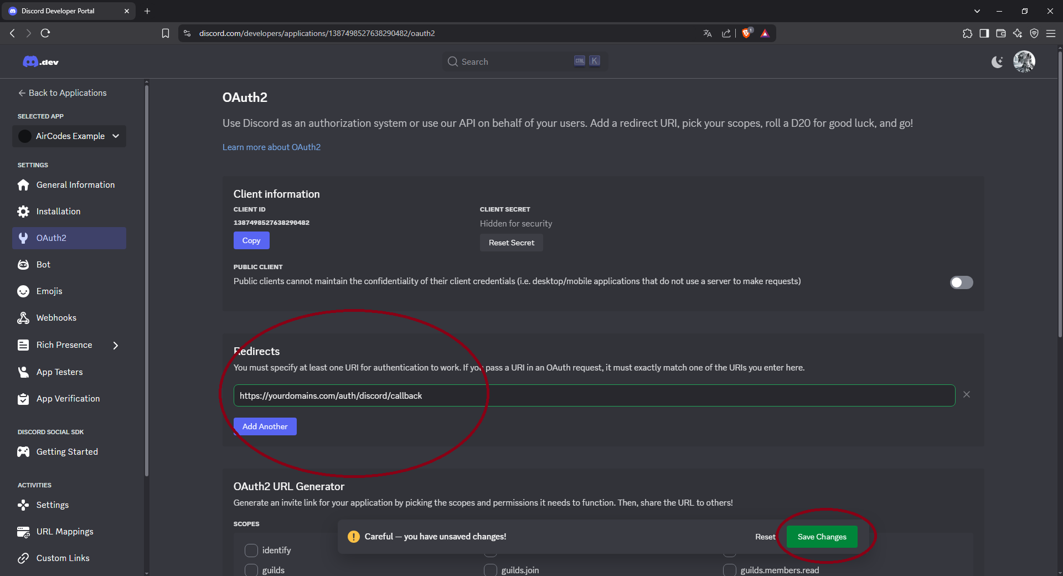Close the Discord Developer Portal tab
Viewport: 1063px width, 576px height.
pos(127,11)
